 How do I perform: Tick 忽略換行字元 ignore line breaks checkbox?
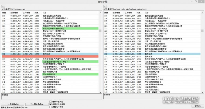click(50, 107)
